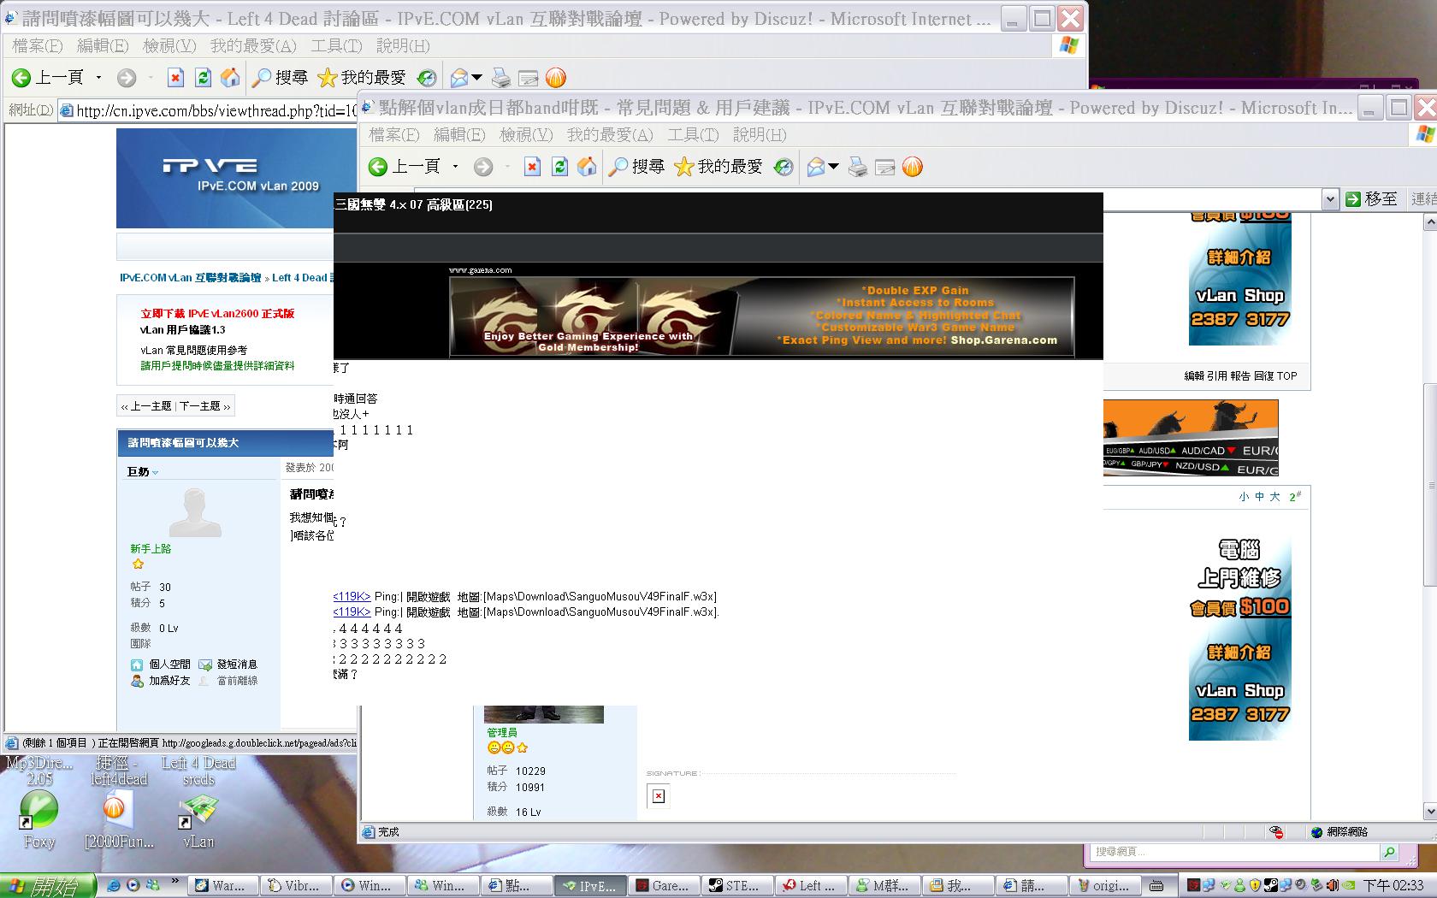Viewport: 1437px width, 898px height.
Task: Click the 移至 Go button
Action: point(1371,199)
